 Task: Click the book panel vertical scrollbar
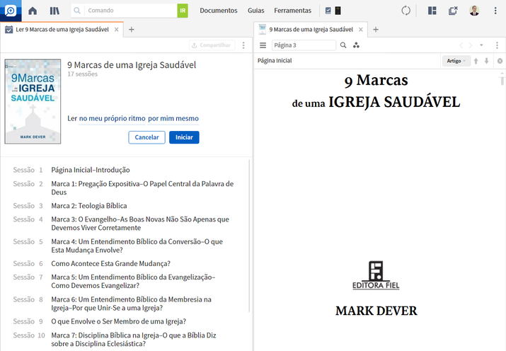click(x=502, y=79)
